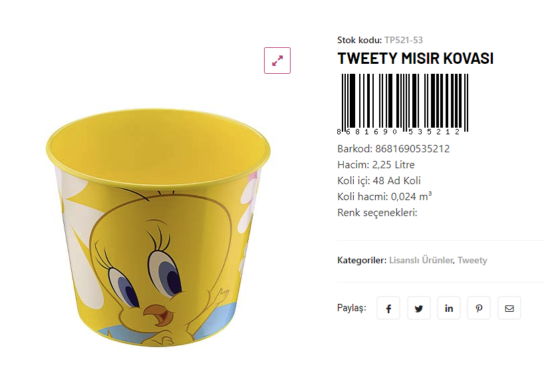Viewport: 556px width, 387px height.
Task: Expand the product image to fullscreen
Action: pyautogui.click(x=277, y=61)
